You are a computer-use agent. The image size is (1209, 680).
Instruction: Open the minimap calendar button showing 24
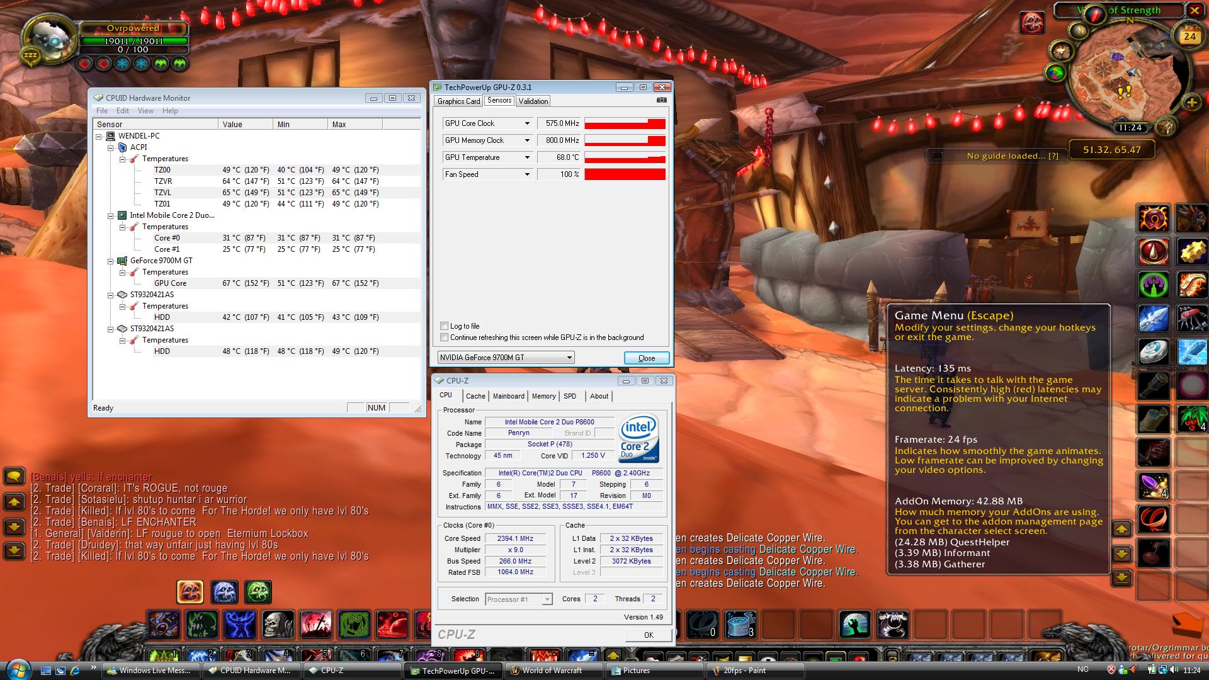point(1189,37)
